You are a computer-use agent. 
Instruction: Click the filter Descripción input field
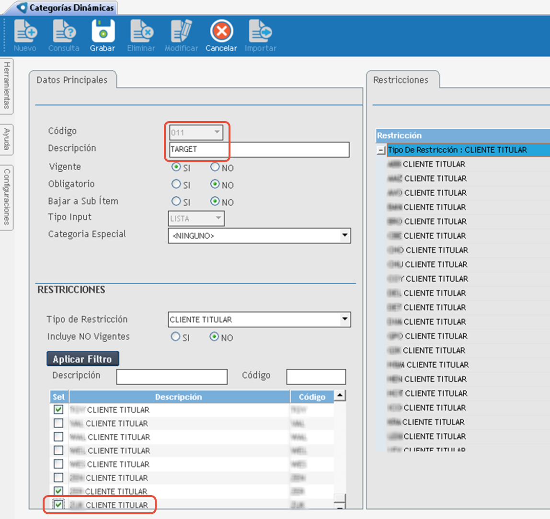[x=172, y=376]
